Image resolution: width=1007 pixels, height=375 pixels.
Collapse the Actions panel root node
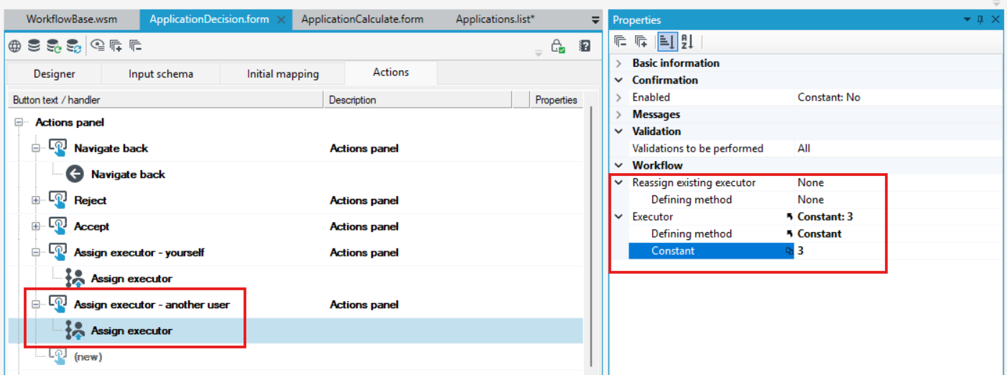pos(19,123)
